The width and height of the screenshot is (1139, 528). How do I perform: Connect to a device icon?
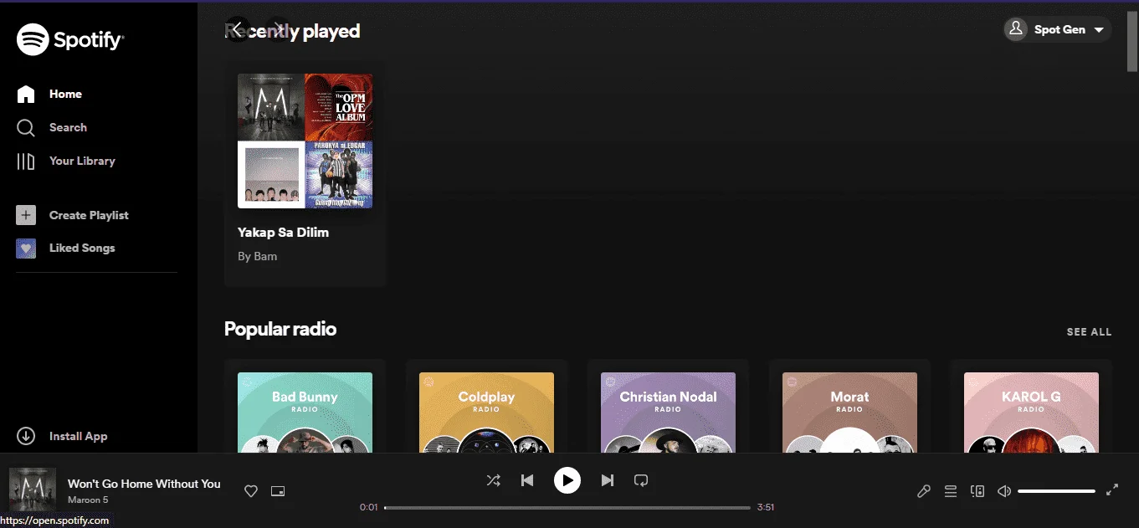click(977, 491)
